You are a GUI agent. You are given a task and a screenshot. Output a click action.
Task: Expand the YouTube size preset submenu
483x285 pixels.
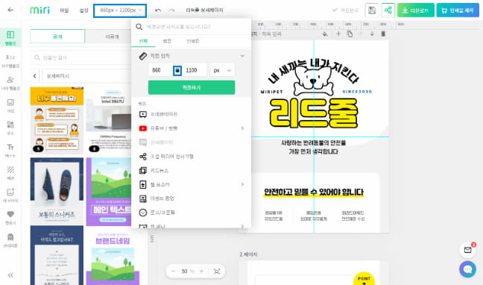[x=242, y=128]
